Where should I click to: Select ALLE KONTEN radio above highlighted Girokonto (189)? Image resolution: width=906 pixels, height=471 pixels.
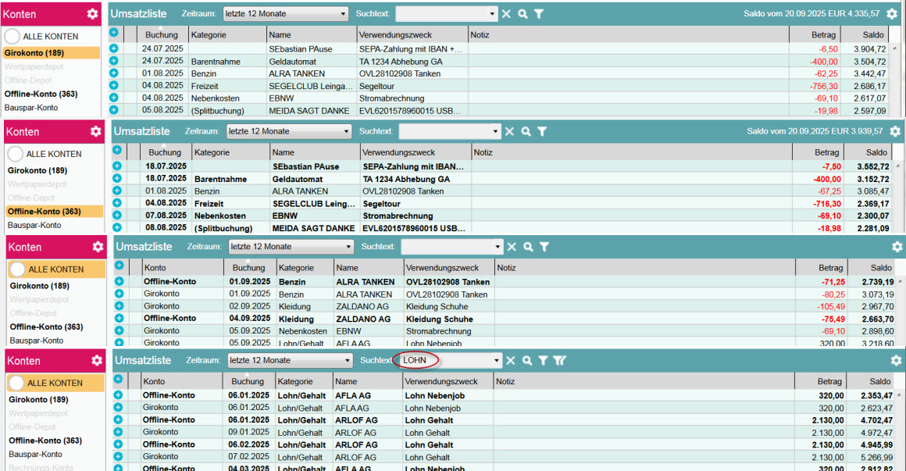[13, 37]
